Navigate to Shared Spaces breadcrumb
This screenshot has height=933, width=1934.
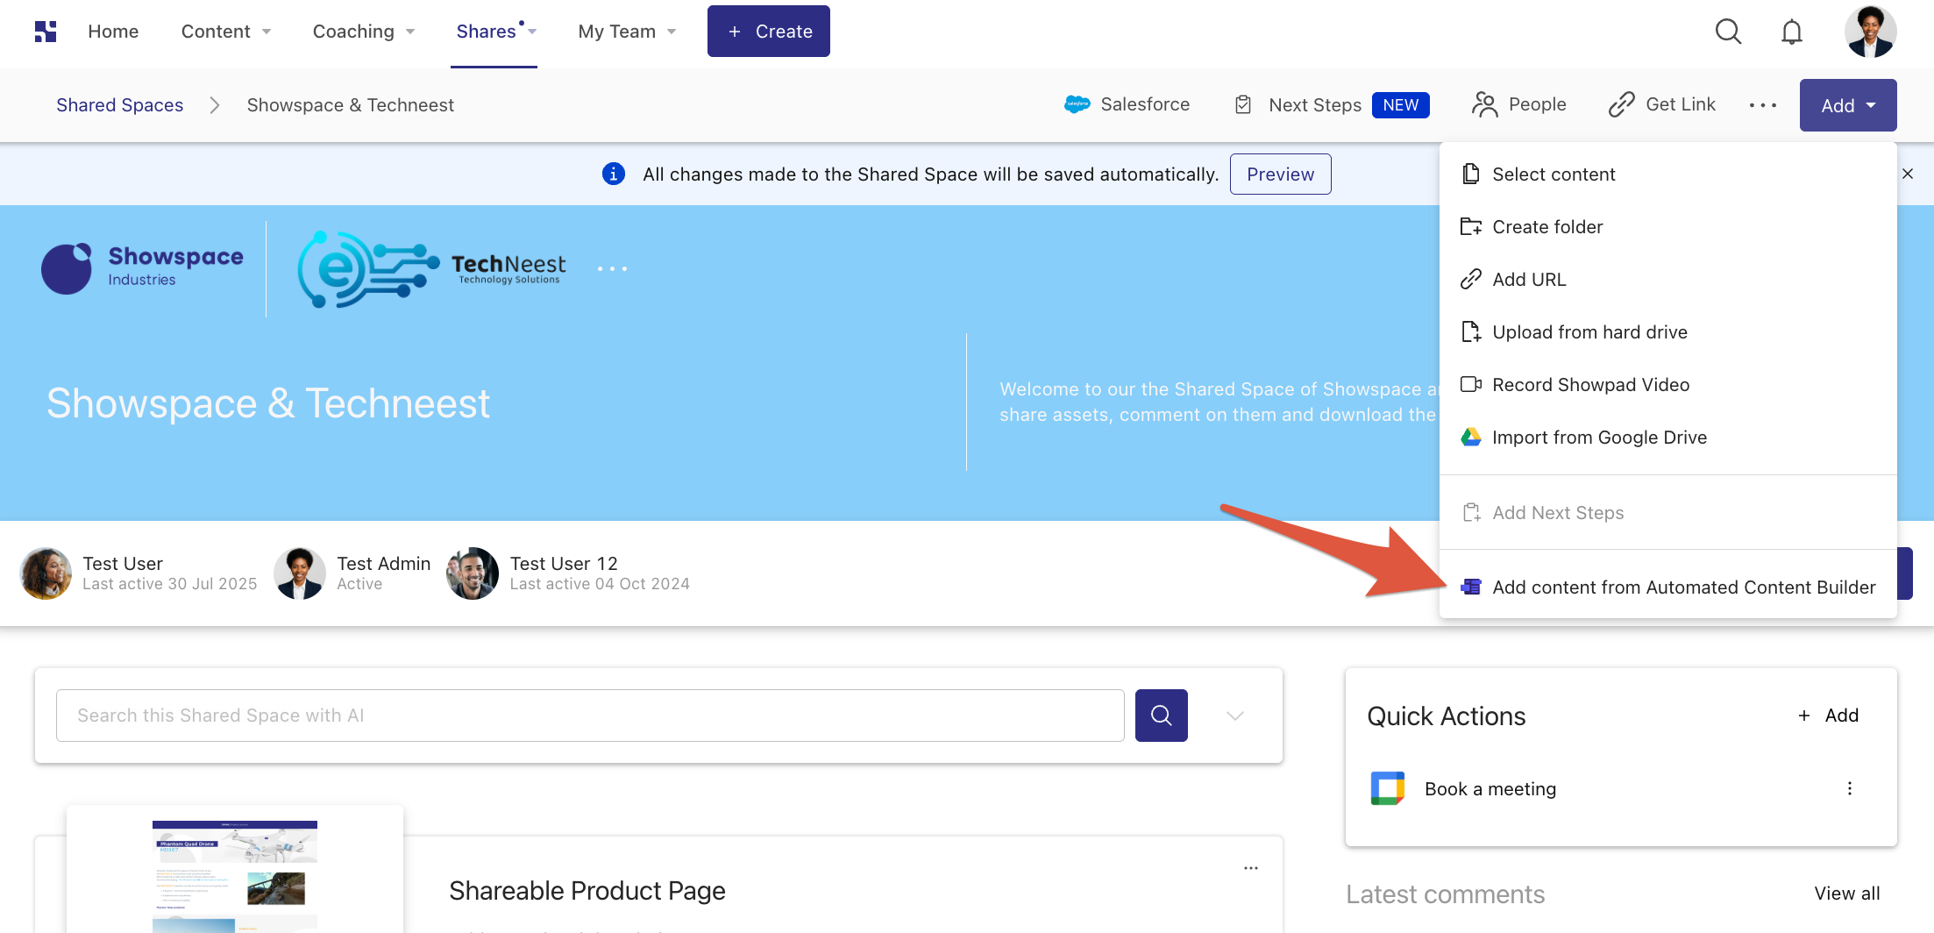point(120,105)
